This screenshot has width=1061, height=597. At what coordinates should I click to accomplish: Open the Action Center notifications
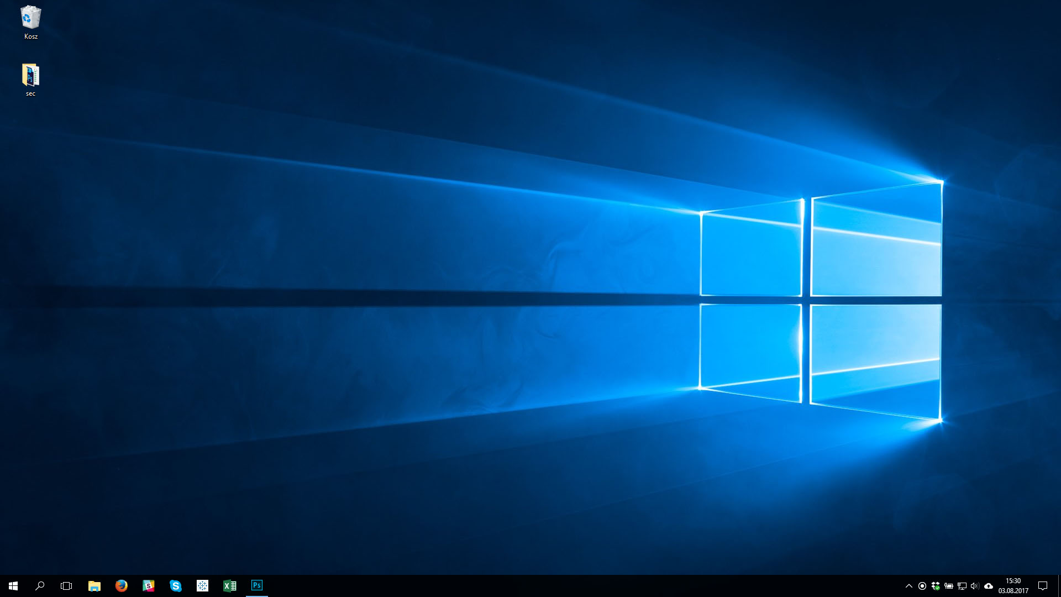point(1043,585)
